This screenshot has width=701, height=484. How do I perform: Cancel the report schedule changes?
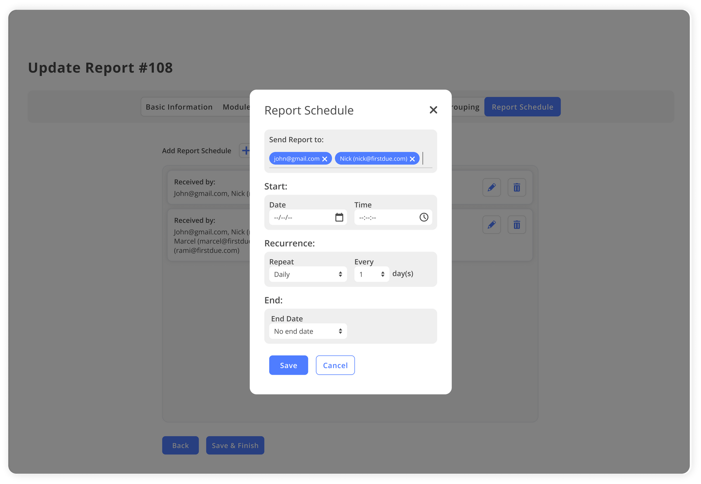coord(335,365)
